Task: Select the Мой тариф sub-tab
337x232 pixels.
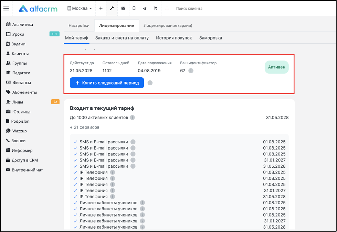Action: [76, 38]
